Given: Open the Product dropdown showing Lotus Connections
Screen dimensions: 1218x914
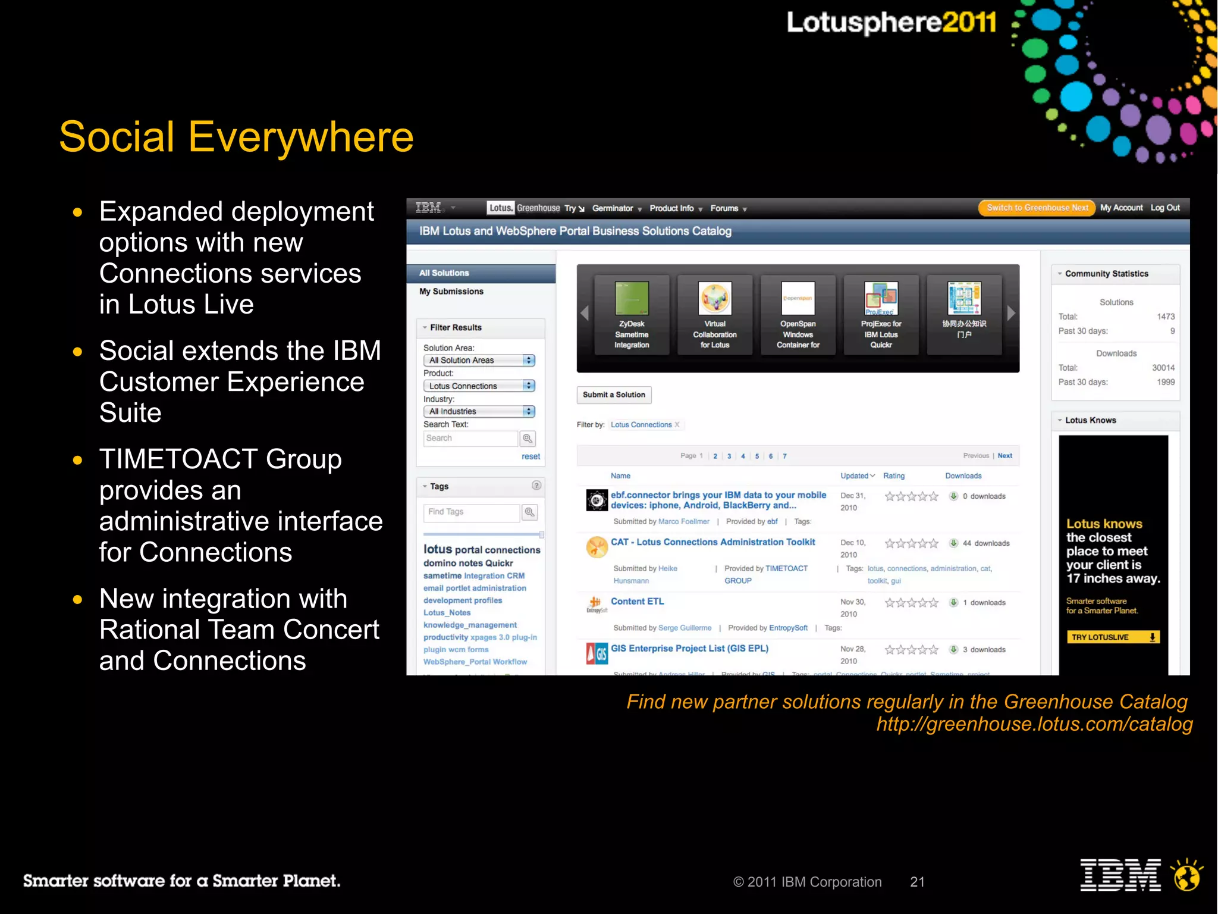Looking at the screenshot, I should [x=479, y=386].
